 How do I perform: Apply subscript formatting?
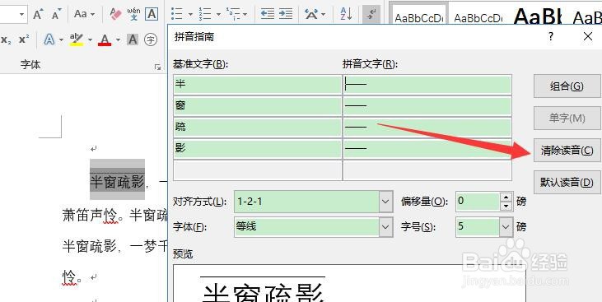click(x=6, y=39)
